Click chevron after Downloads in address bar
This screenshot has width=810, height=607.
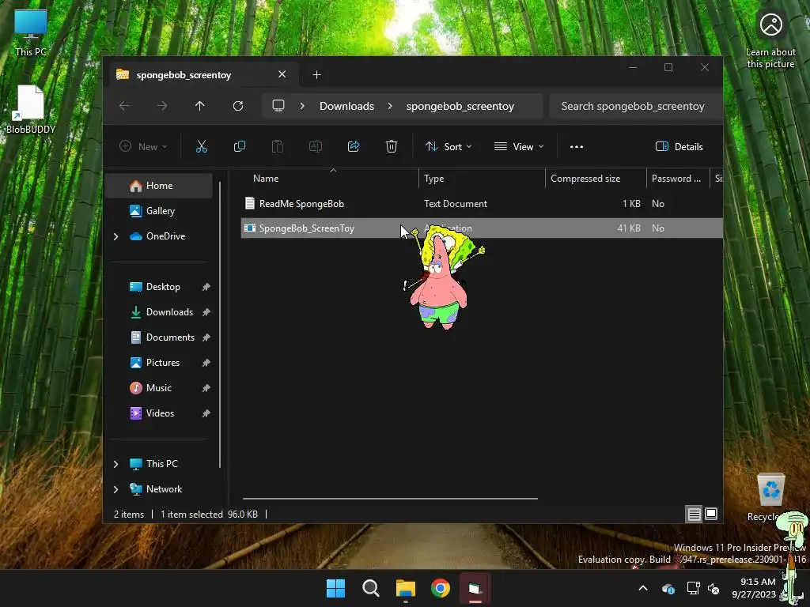pyautogui.click(x=390, y=106)
